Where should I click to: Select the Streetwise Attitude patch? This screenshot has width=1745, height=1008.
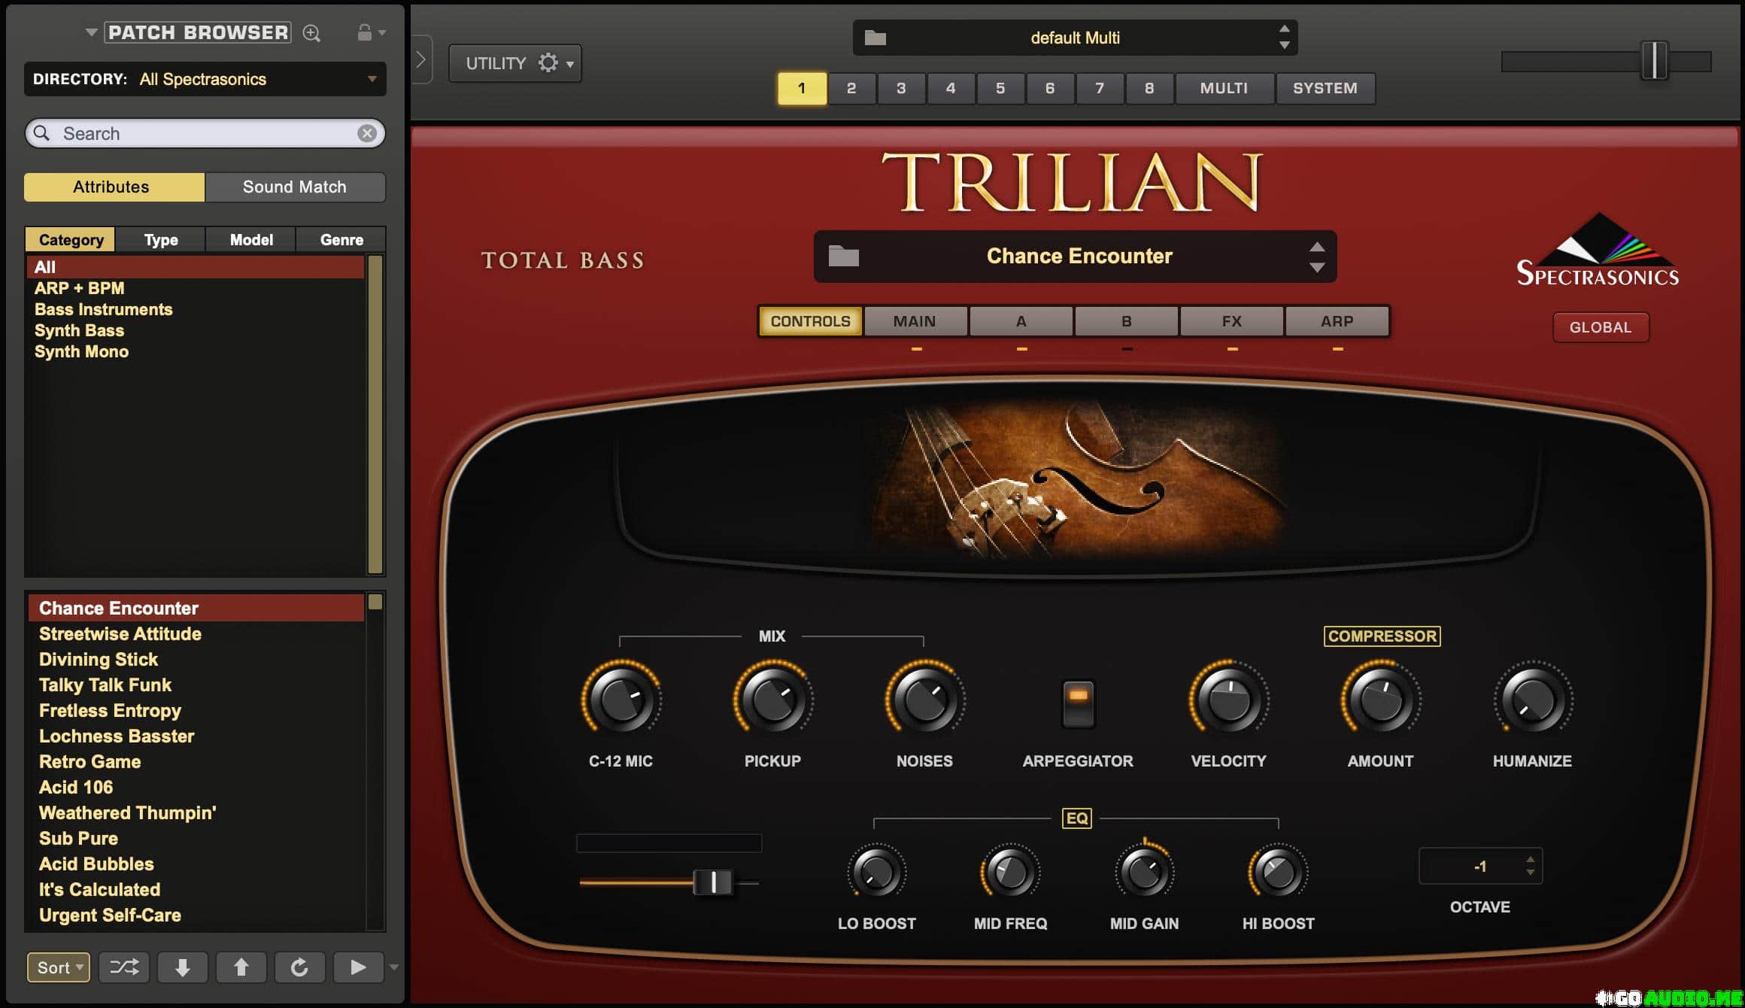point(196,633)
